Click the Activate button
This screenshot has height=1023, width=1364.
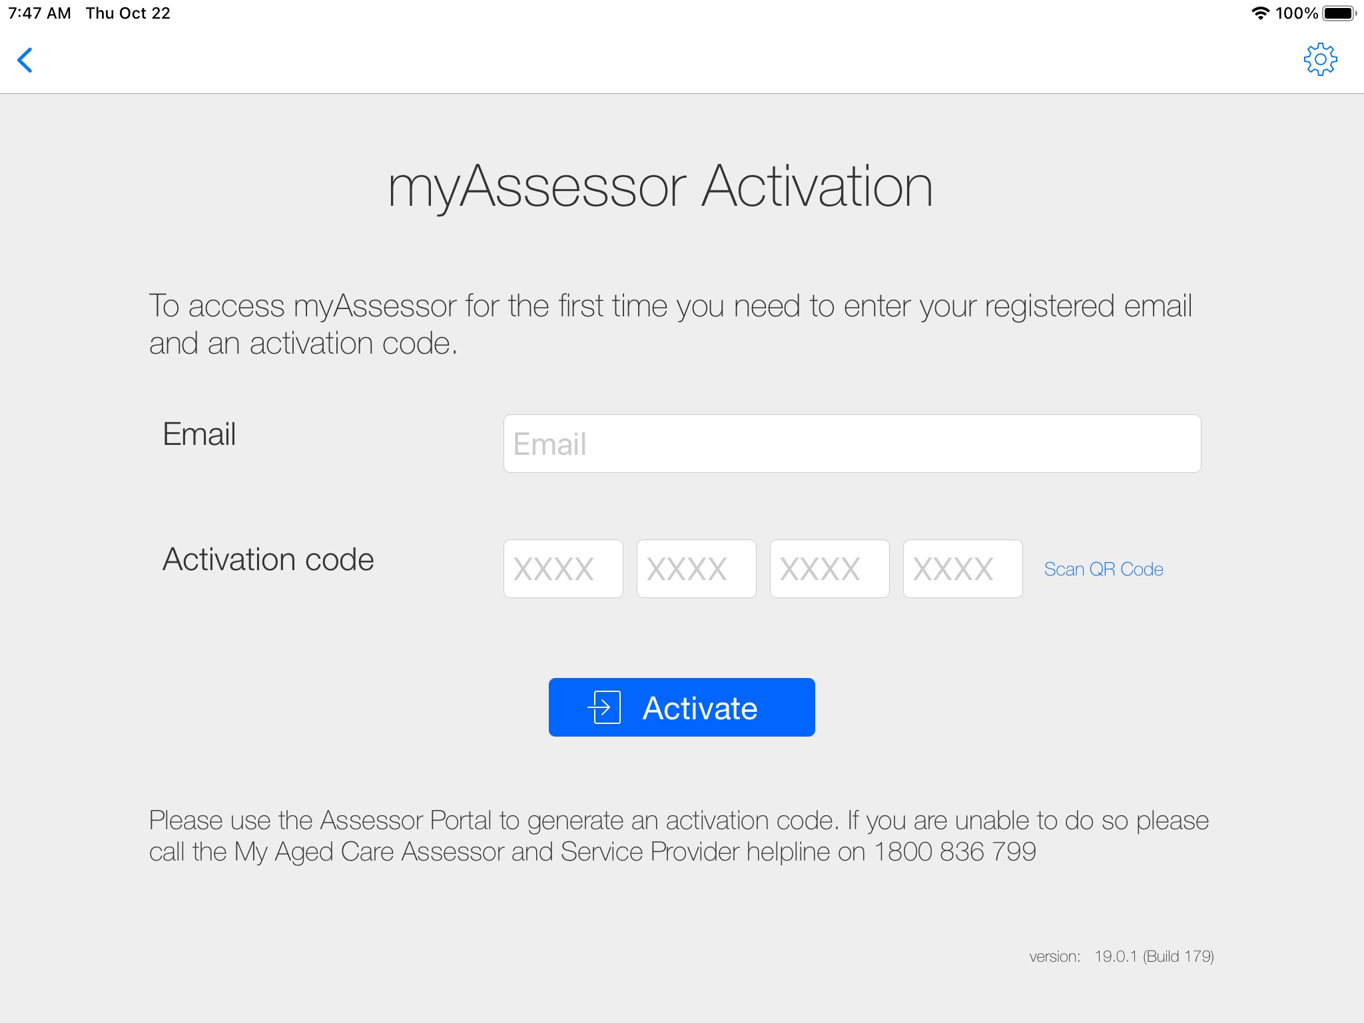click(681, 707)
